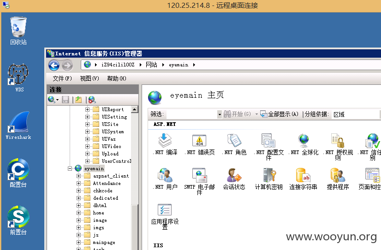Screen dimensions: 381x250
Task: Open the 帮助(H) menu
Action: pyautogui.click(x=117, y=78)
